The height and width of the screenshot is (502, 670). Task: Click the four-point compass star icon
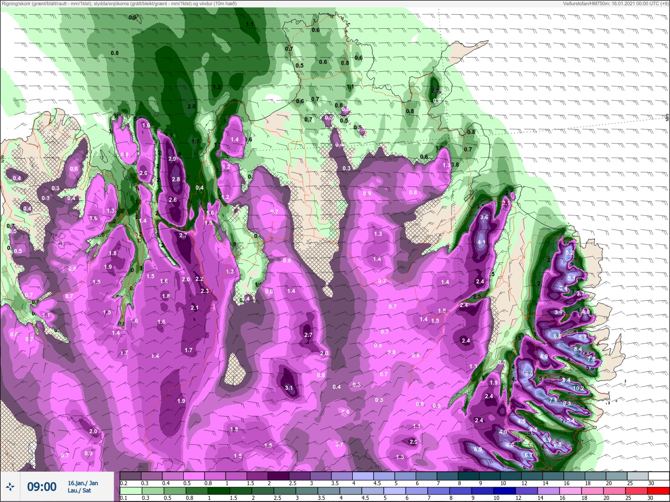pos(10,487)
